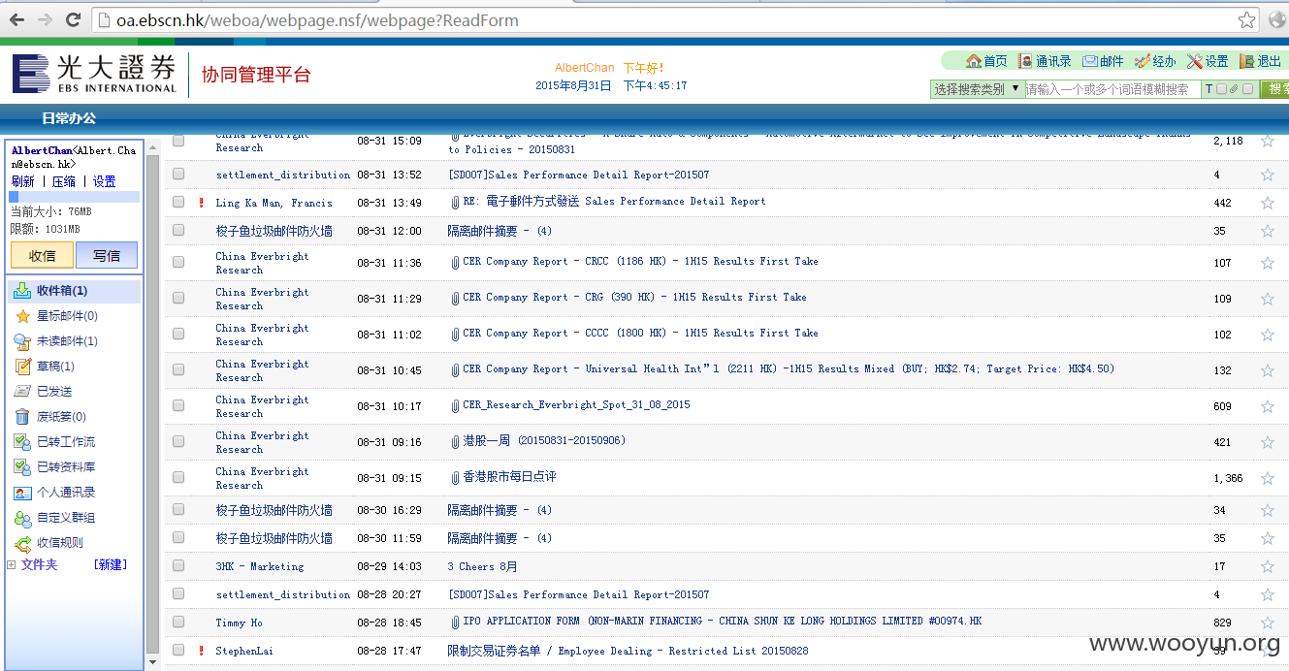Star the 香港股市每日点评 email

(1267, 478)
